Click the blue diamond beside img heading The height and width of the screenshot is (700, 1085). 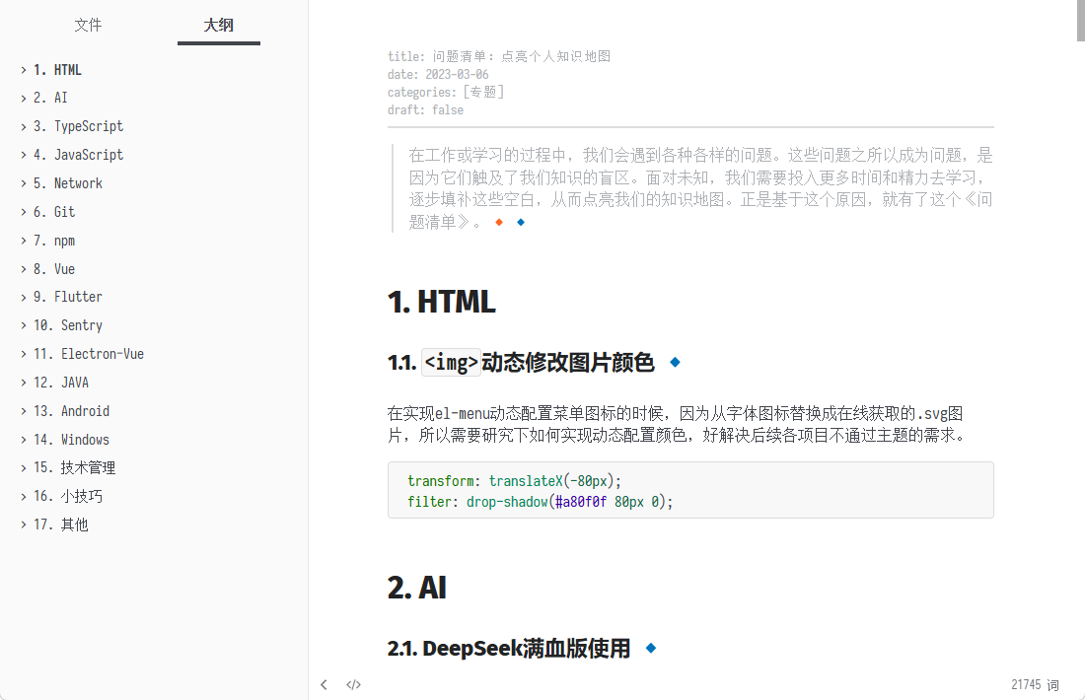click(x=675, y=362)
